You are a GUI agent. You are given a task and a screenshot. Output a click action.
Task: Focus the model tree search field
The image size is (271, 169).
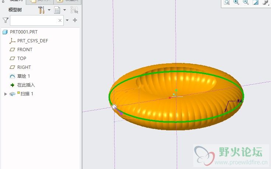coord(37,20)
